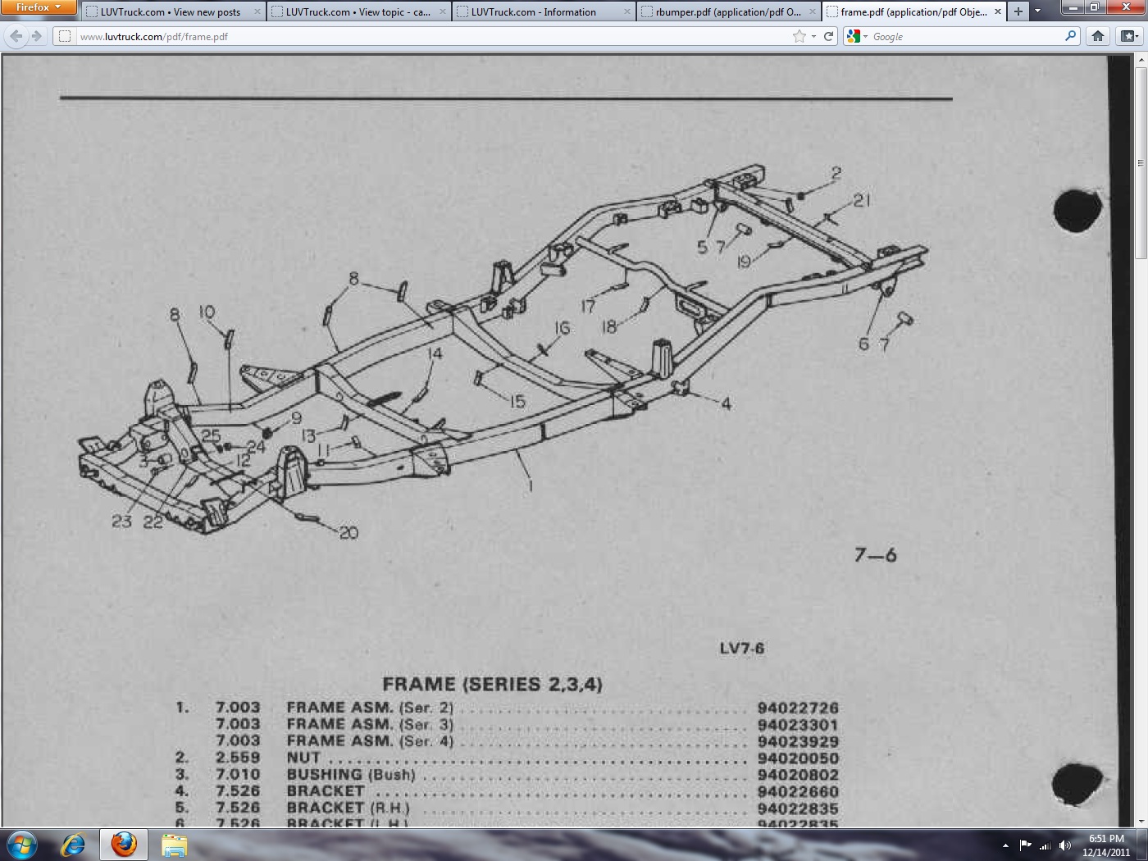
Task: Open the Firefox Home page
Action: click(1098, 36)
